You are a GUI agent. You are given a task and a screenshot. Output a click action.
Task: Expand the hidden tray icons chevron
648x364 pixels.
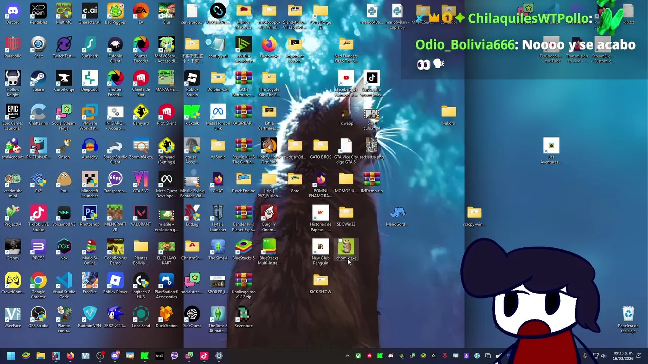[347, 356]
